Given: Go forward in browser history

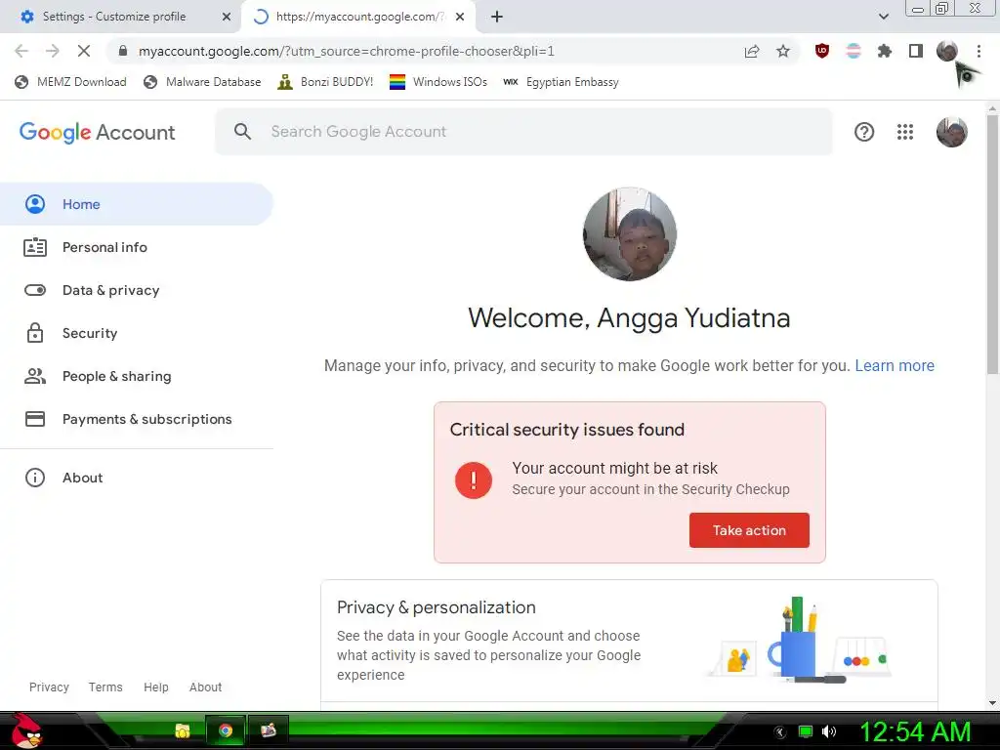Looking at the screenshot, I should 53,51.
